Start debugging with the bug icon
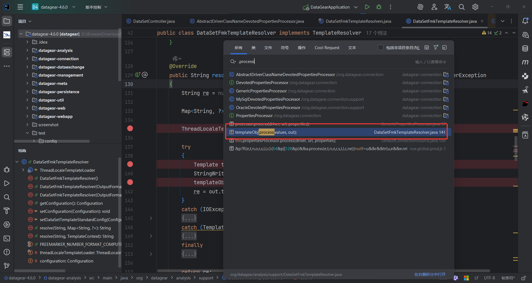 [x=379, y=7]
